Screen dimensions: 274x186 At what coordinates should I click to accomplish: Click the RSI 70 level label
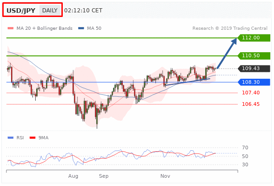click(245, 148)
